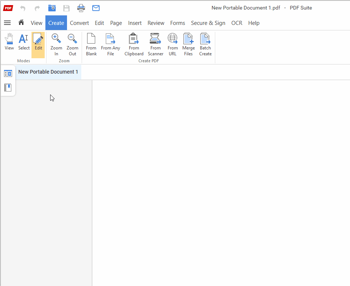Create a PDF From URL

tap(172, 44)
